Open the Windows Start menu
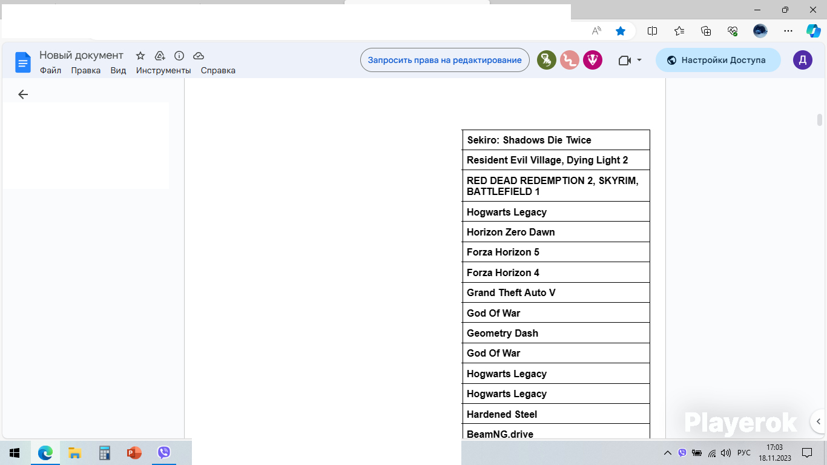Image resolution: width=827 pixels, height=465 pixels. point(15,452)
